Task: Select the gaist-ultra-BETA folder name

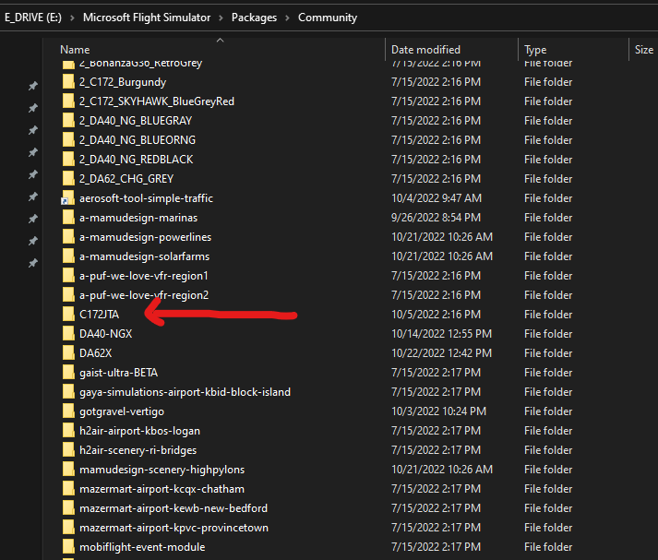Action: point(119,373)
